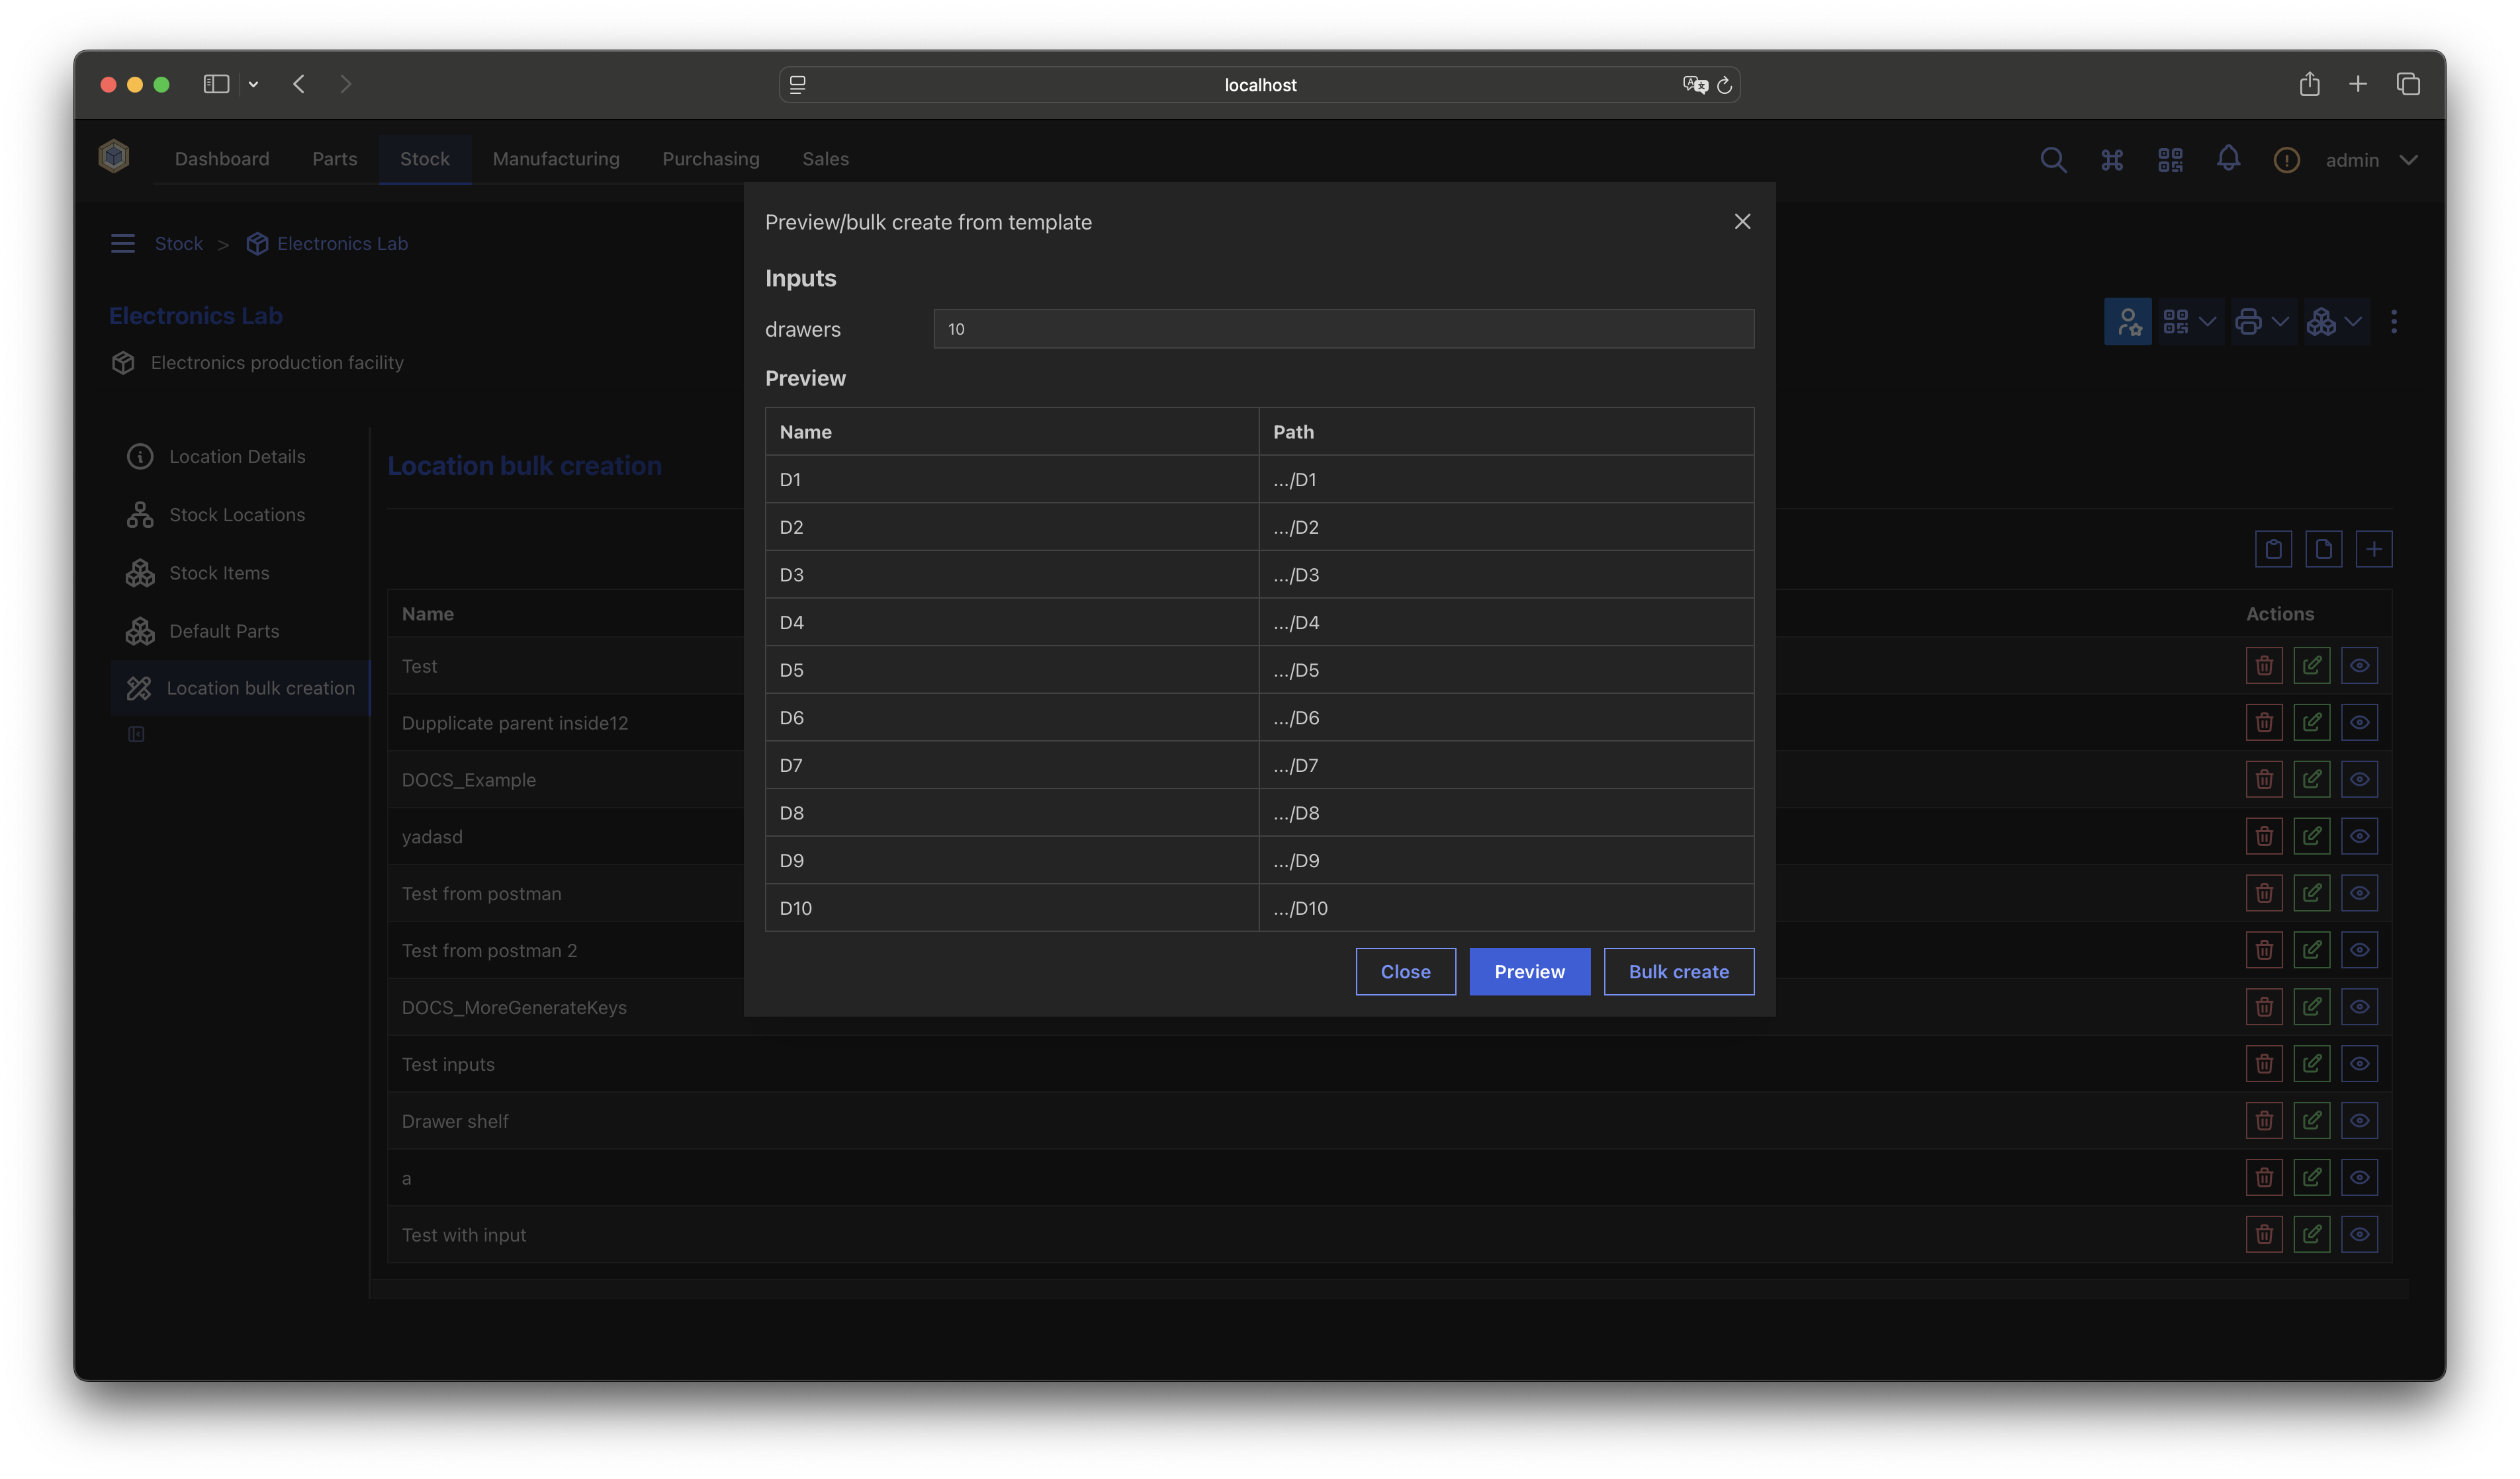Click the Bulk create button

[1678, 972]
